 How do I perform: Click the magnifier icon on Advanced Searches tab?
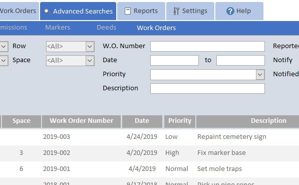pyautogui.click(x=47, y=11)
